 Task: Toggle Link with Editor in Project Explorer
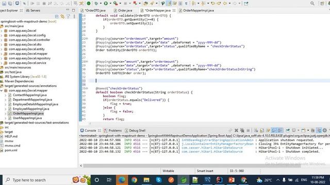click(x=62, y=16)
